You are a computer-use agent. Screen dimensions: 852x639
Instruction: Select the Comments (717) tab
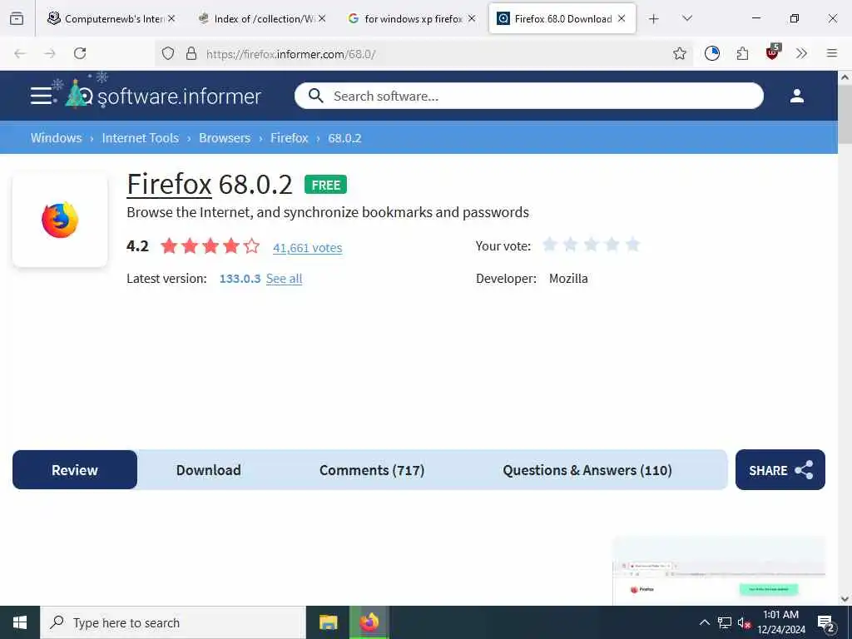point(372,470)
